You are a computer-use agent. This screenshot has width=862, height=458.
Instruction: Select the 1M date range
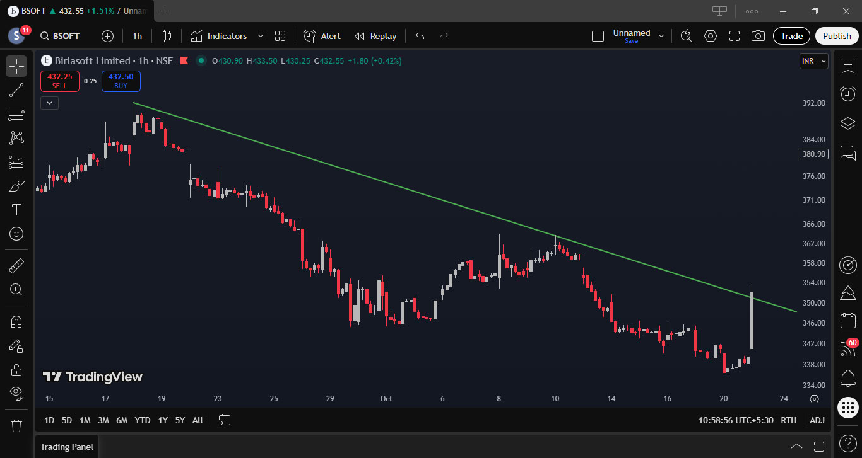coord(85,420)
